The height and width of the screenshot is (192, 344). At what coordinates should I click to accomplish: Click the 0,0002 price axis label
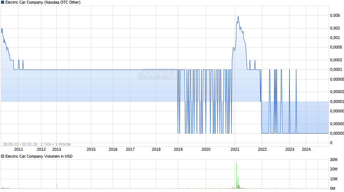tap(336, 60)
